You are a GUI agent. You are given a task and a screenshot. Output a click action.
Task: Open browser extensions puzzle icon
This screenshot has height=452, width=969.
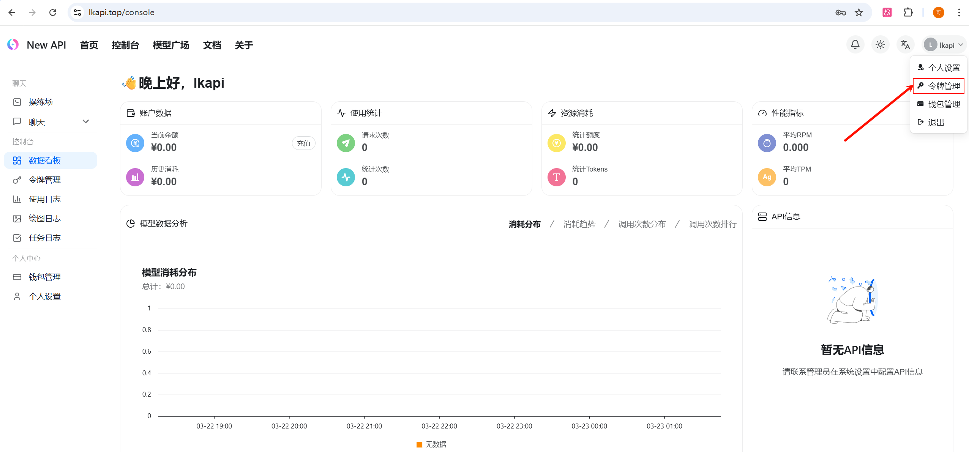[908, 13]
